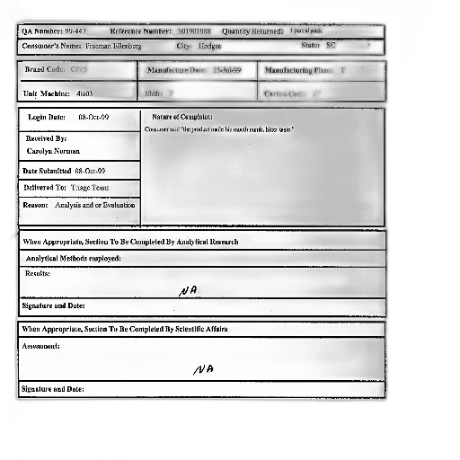Click the Consumer's Name value Freeman Ellenburg
Viewport: 460px width, 460px height.
tap(113, 46)
